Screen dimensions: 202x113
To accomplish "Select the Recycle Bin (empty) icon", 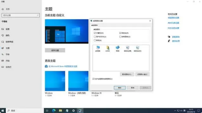I will [x=137, y=49].
